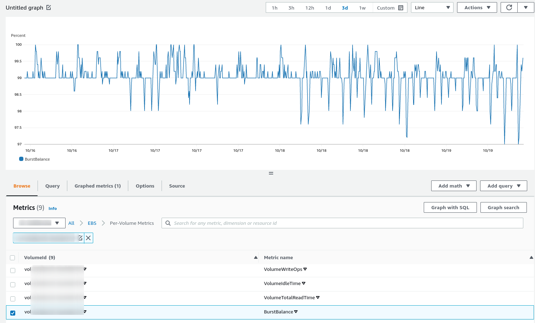This screenshot has height=323, width=535.
Task: Check the VolumeWriteOps metric row
Action: pos(13,270)
